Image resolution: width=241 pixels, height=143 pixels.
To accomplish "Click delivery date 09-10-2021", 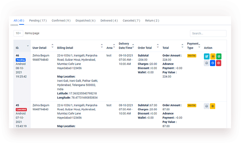I will 126,56.
